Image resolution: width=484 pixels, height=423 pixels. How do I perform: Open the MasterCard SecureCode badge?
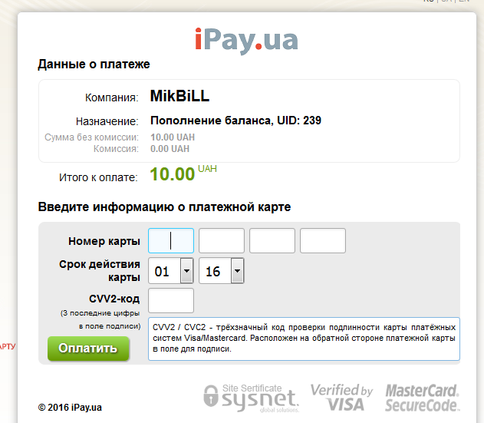click(423, 398)
